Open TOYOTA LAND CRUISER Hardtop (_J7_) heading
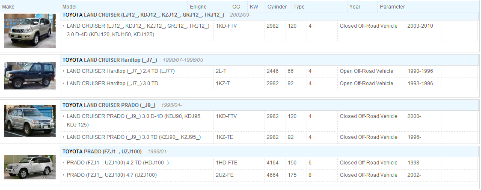481x190 pixels. pos(110,60)
